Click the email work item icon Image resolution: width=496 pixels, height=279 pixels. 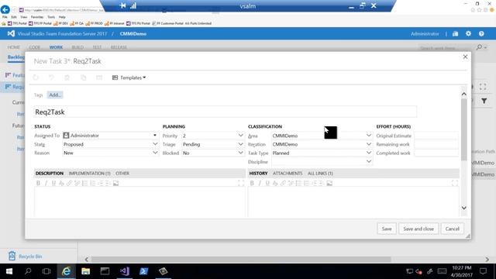point(99,77)
